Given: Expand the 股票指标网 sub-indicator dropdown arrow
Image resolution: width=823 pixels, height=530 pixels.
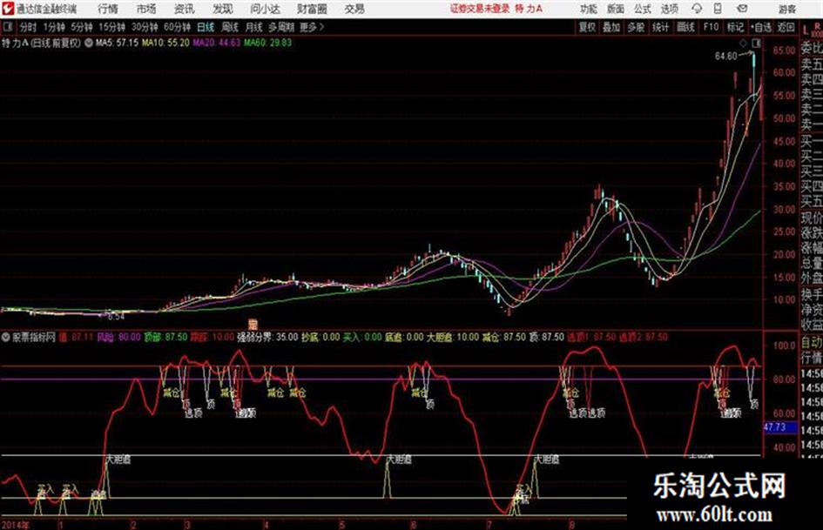Looking at the screenshot, I should tap(6, 337).
